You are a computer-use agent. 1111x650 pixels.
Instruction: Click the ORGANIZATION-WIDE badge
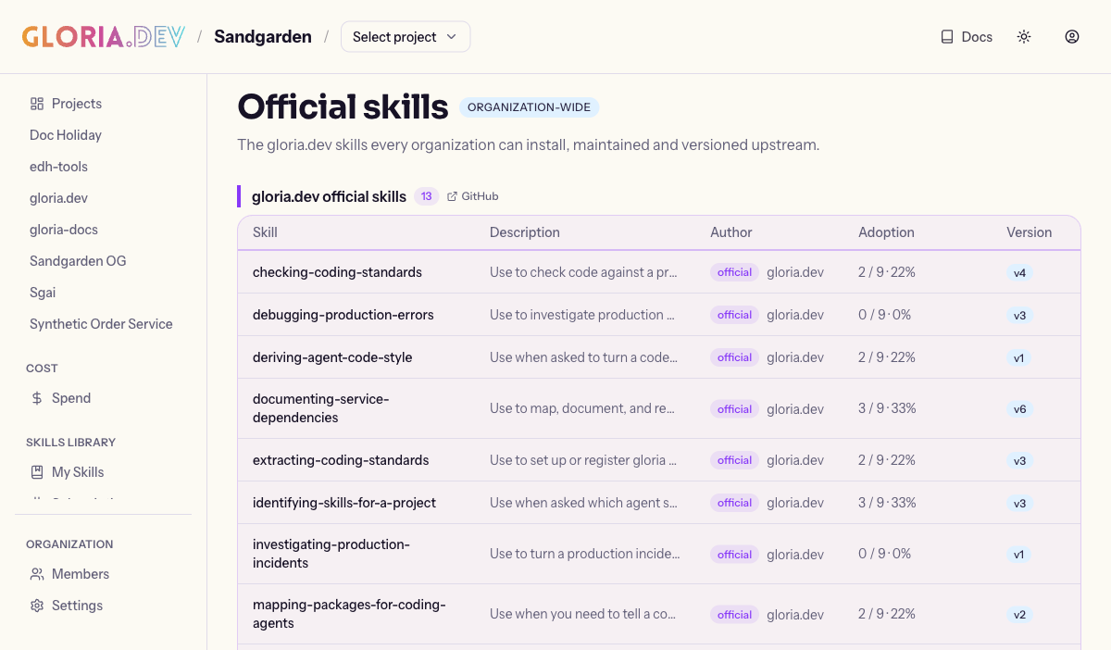point(529,107)
